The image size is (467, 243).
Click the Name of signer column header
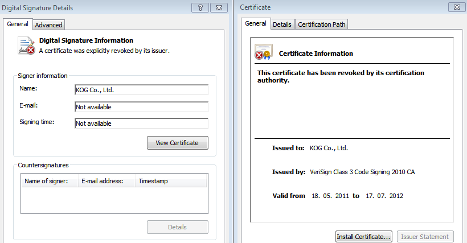click(x=50, y=181)
